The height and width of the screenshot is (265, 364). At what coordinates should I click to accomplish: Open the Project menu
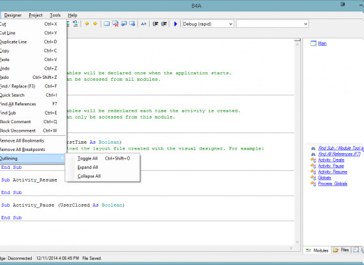36,15
